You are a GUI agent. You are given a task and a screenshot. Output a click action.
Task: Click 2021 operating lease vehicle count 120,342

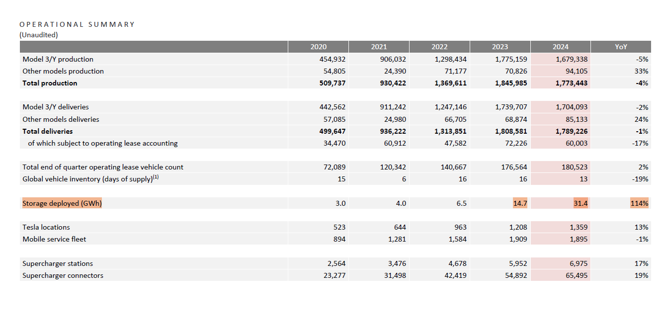(x=394, y=167)
